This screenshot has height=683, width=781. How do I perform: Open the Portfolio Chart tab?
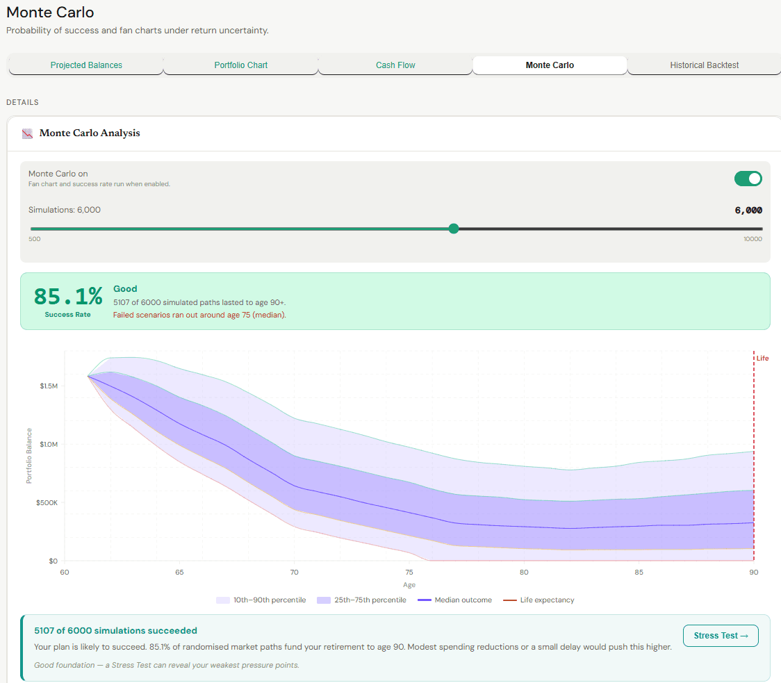[x=241, y=65]
